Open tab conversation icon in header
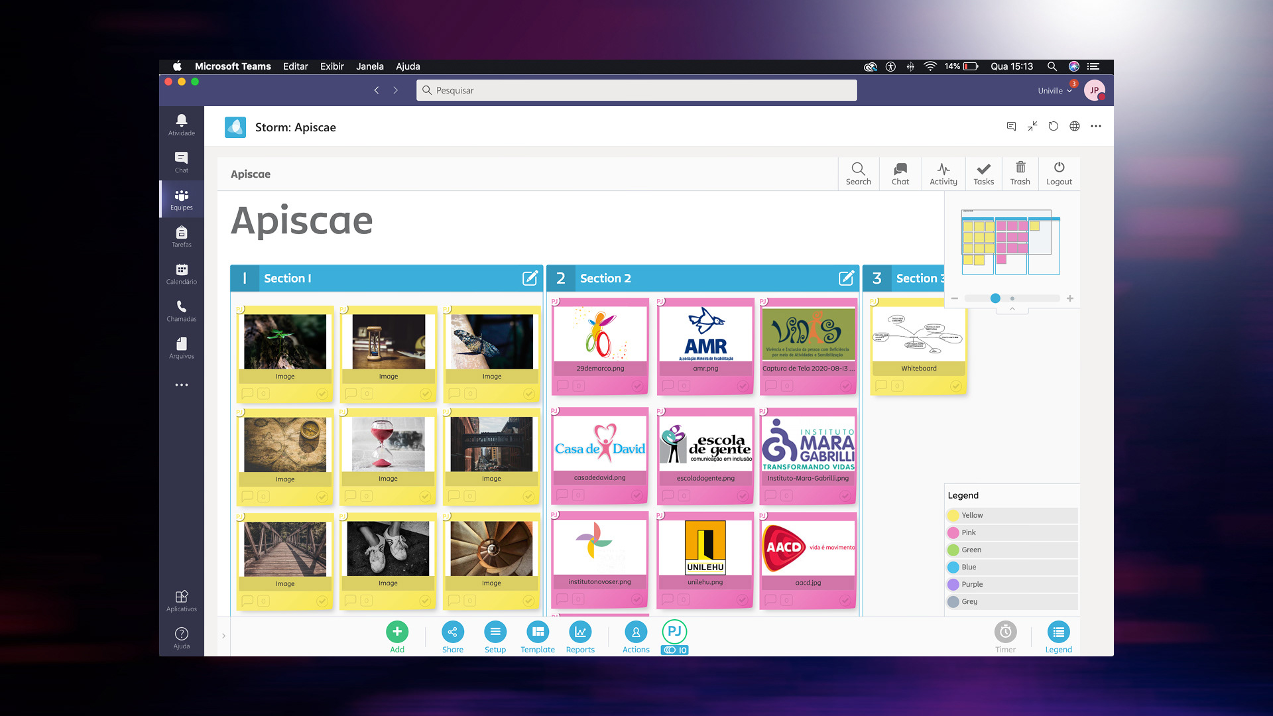The width and height of the screenshot is (1273, 716). (1011, 126)
